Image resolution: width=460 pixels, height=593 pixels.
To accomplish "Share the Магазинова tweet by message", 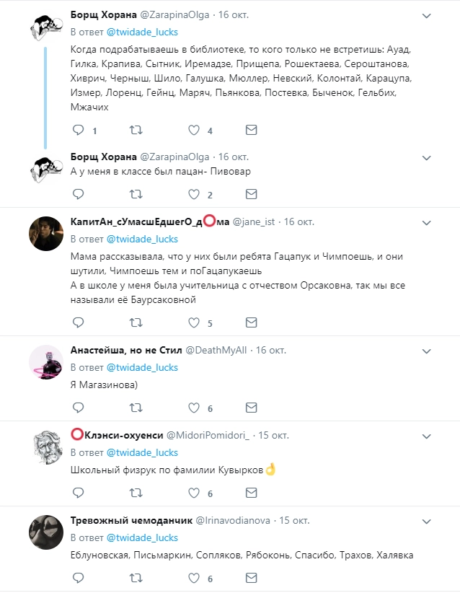I will click(251, 408).
